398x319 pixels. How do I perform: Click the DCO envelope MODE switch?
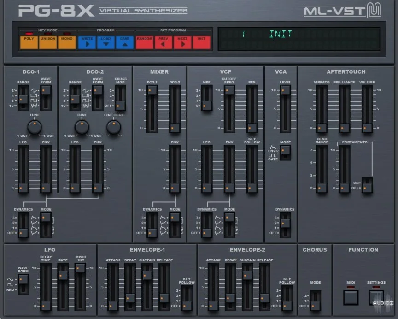click(46, 225)
